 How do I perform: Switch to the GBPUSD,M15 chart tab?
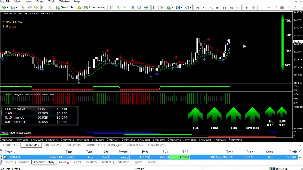(x=53, y=145)
